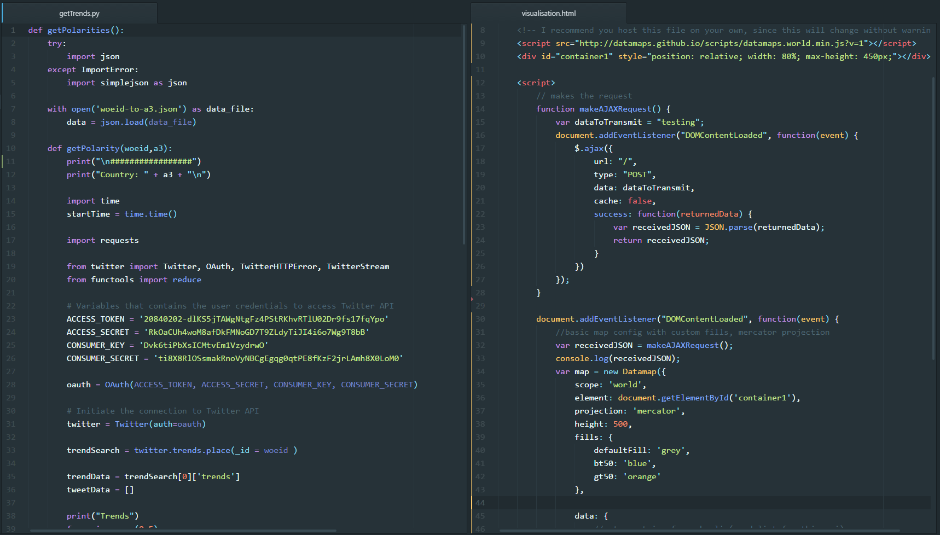Click the "Country: " string in the print call
The width and height of the screenshot is (940, 535).
[122, 175]
